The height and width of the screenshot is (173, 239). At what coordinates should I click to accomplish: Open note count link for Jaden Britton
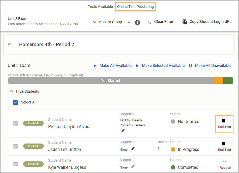(158, 149)
